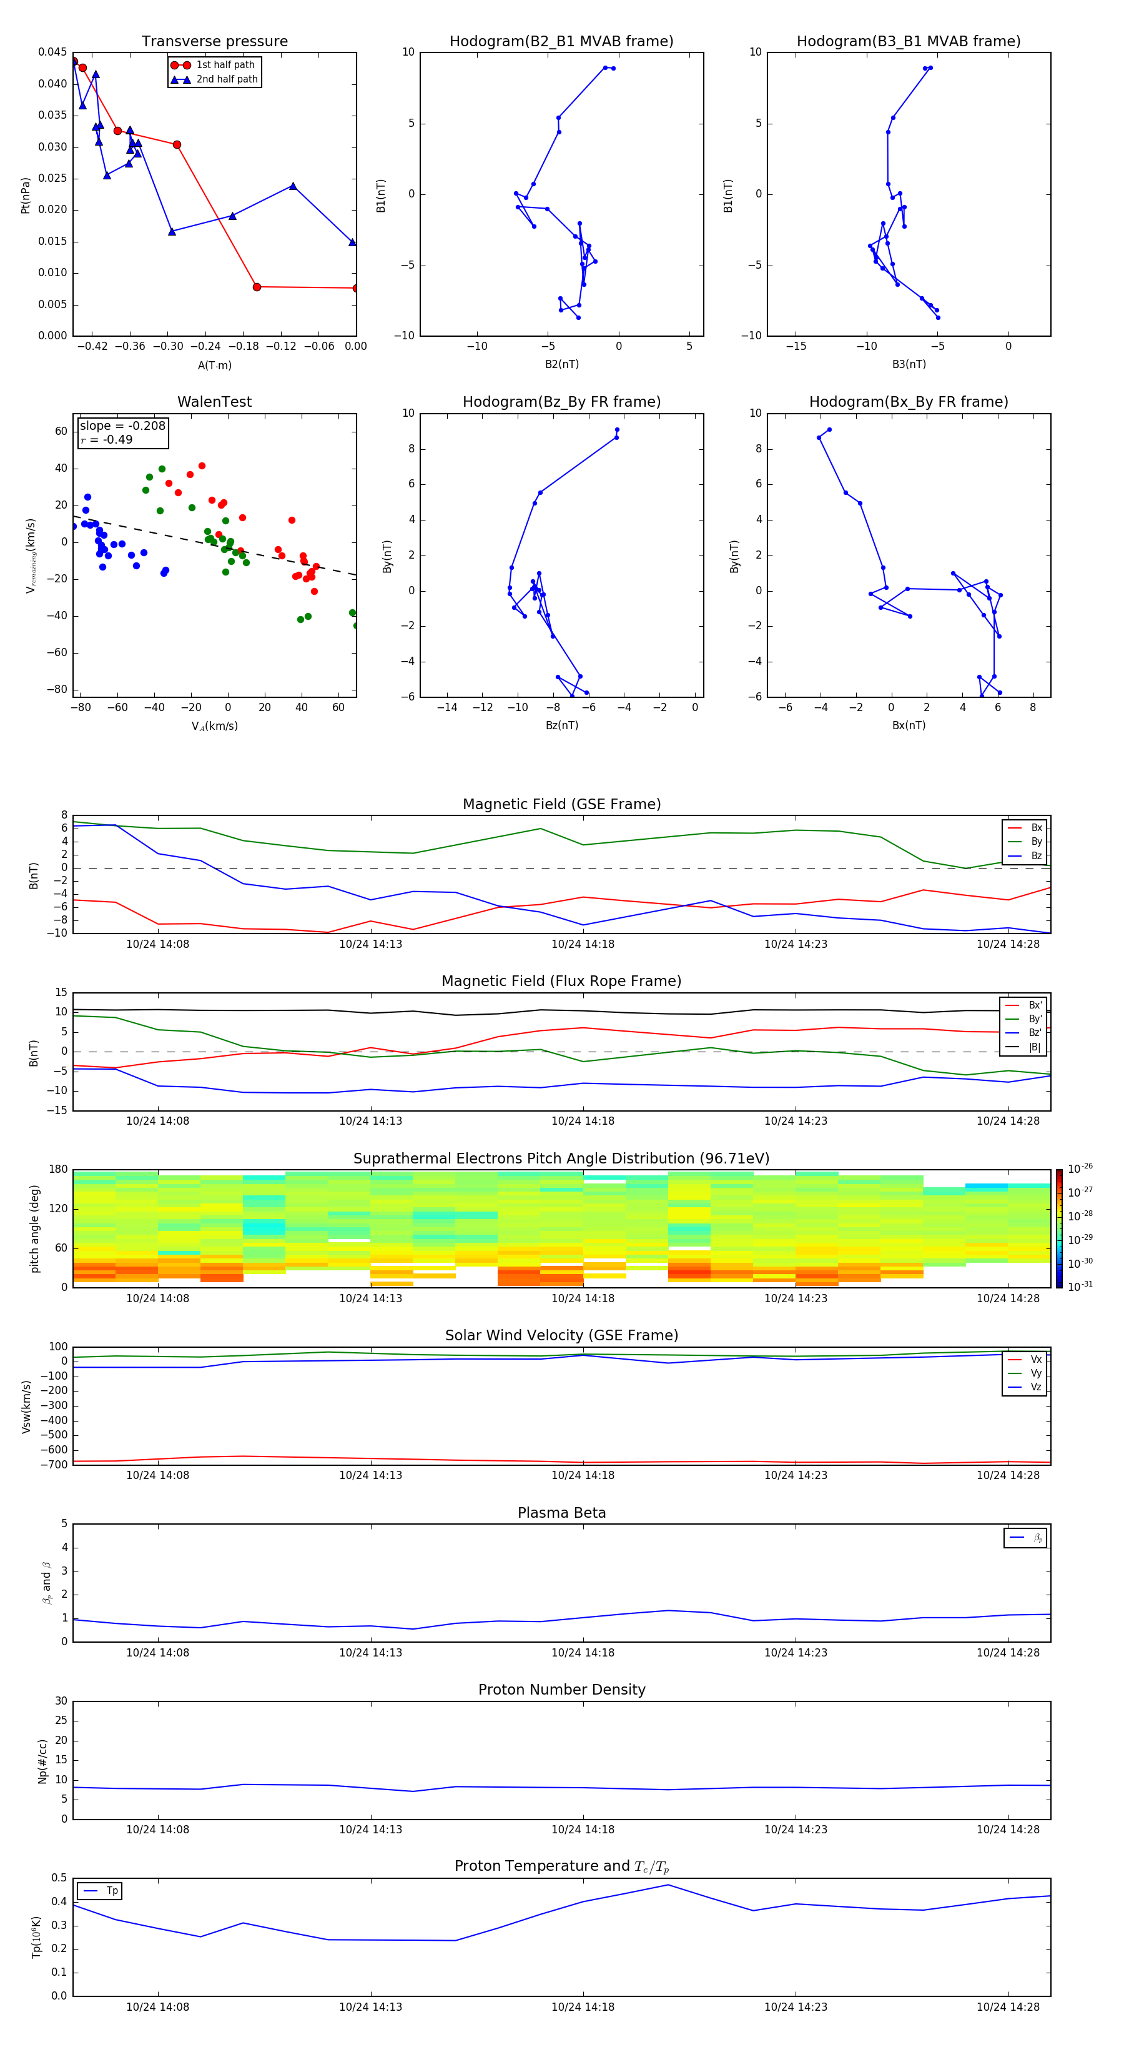The height and width of the screenshot is (2062, 1124).
Task: Select "Vy" in the solar wind legend
Action: (x=1025, y=1373)
